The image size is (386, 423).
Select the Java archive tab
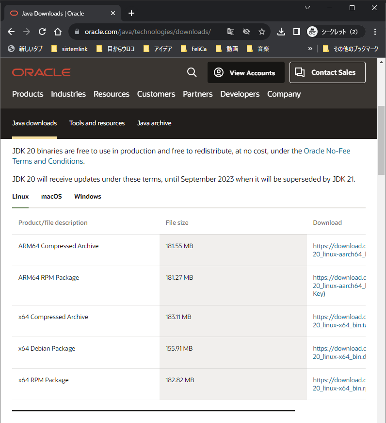154,123
